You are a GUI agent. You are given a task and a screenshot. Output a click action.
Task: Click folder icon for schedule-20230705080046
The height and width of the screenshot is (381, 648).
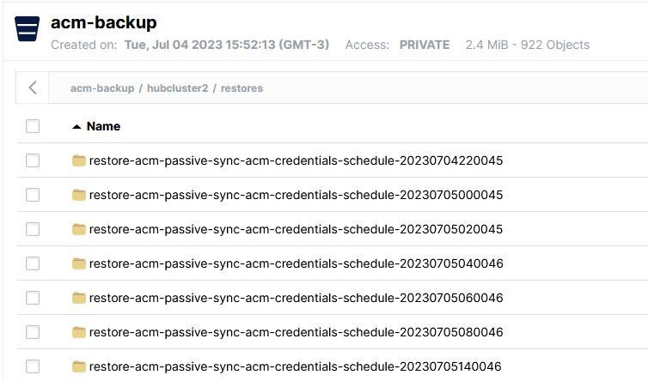tap(79, 332)
